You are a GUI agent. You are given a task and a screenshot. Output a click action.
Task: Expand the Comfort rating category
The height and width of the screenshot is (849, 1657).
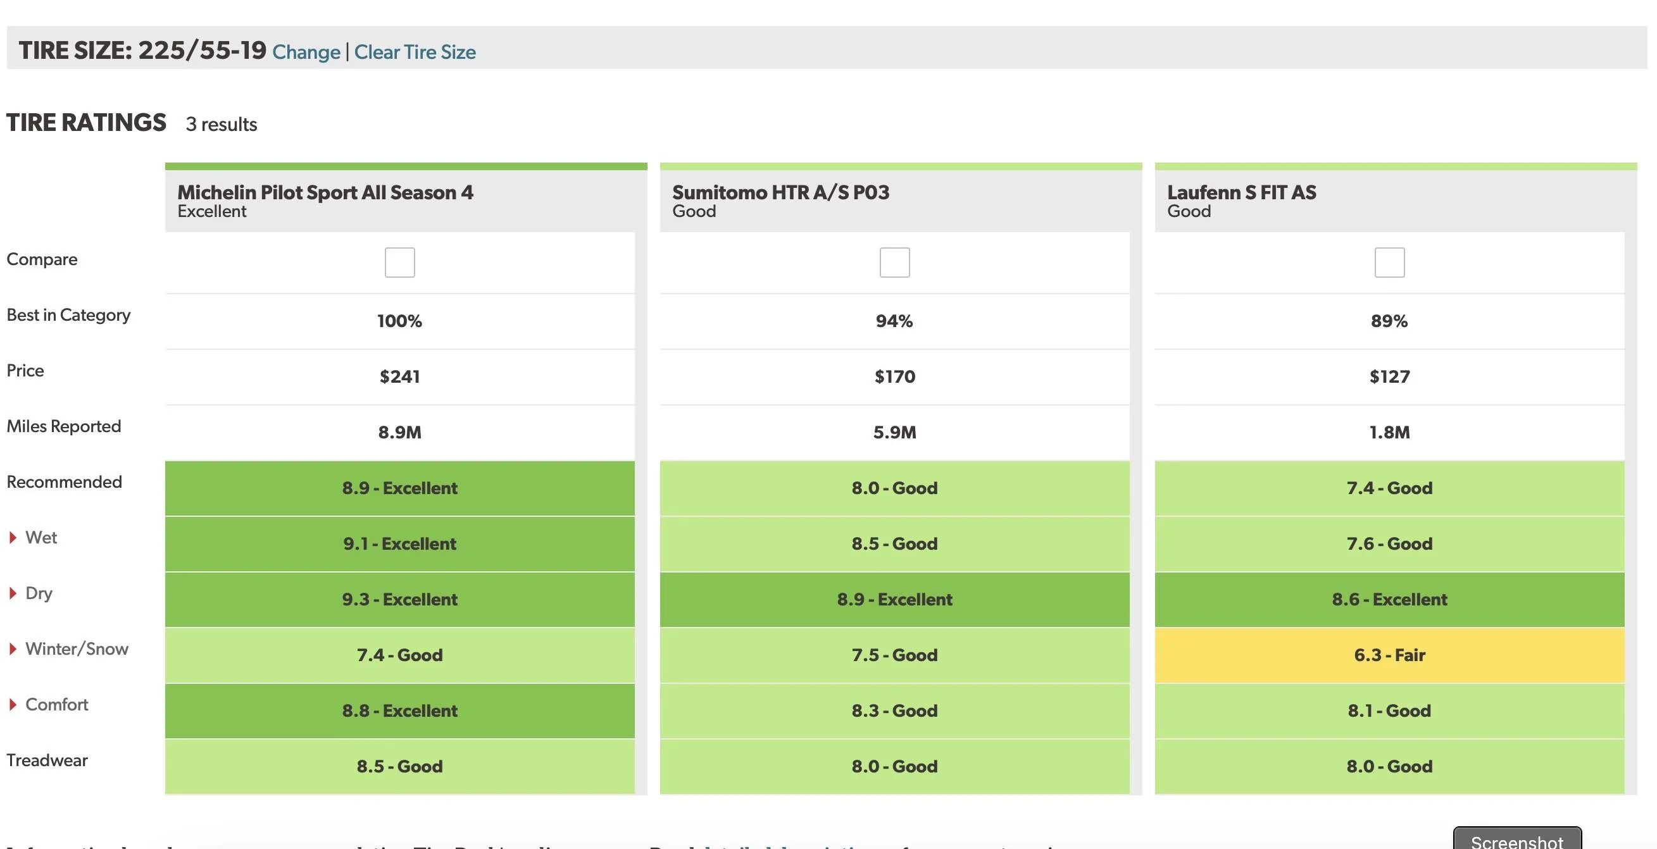point(49,705)
